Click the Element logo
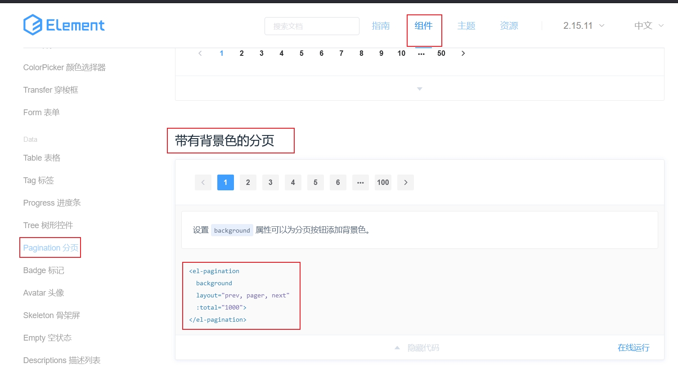 tap(64, 25)
